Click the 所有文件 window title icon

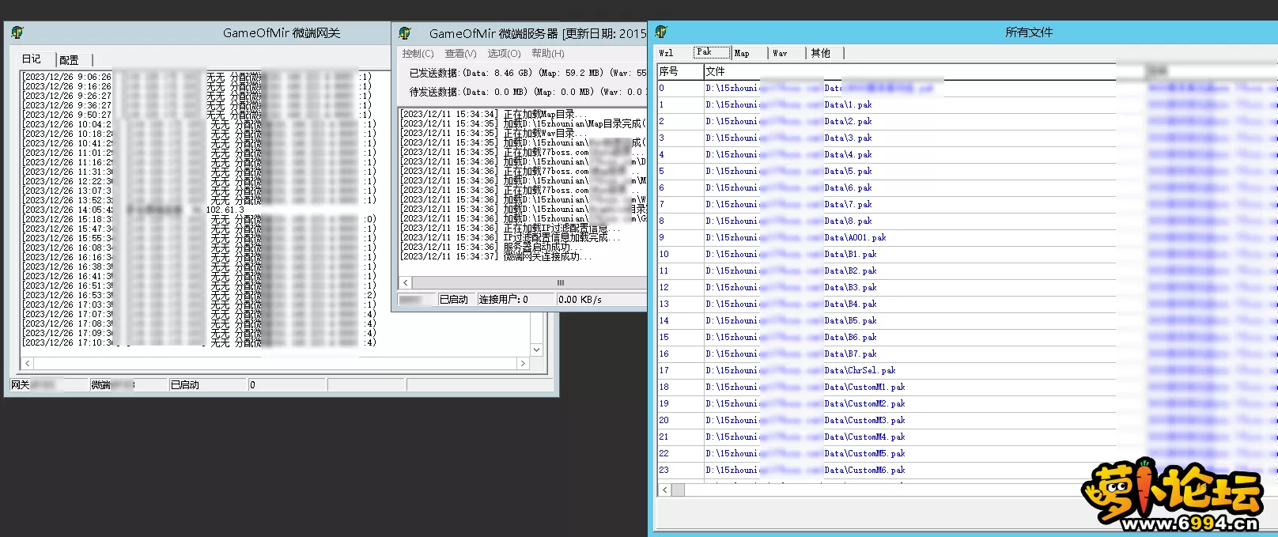[x=661, y=32]
